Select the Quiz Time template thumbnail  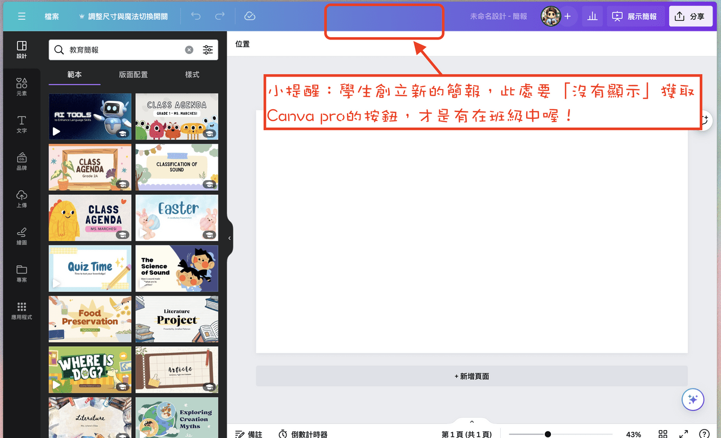(x=90, y=269)
